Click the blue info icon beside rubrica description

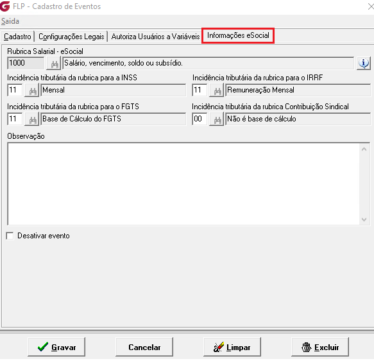[364, 63]
